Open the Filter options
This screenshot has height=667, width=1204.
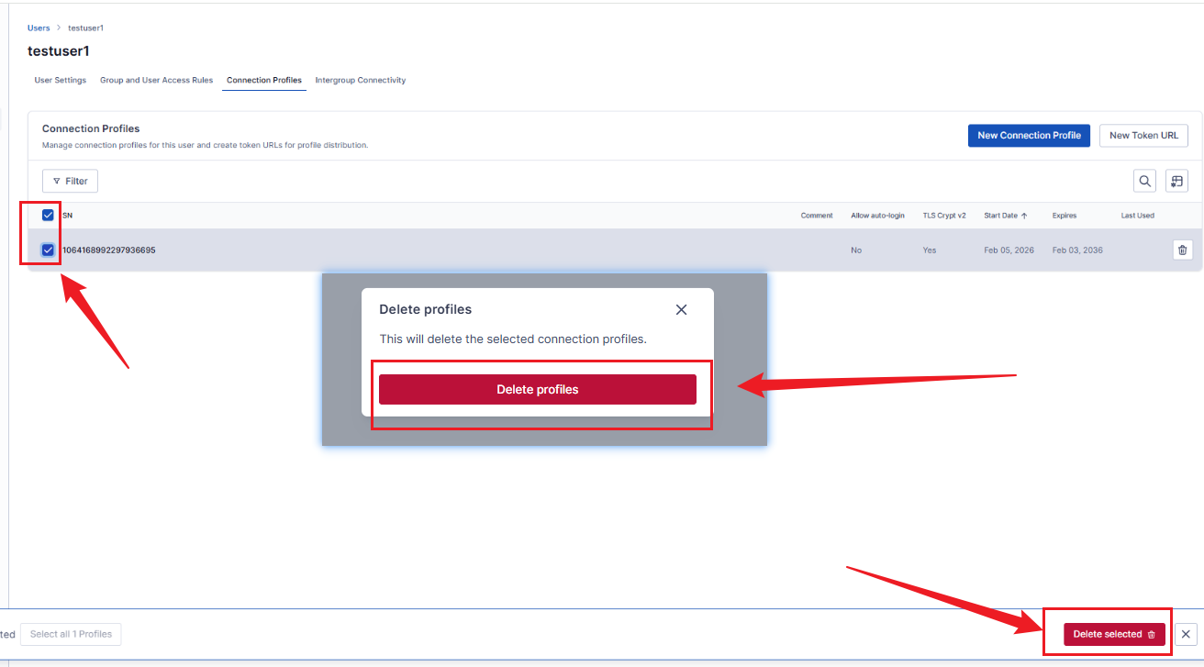coord(70,181)
